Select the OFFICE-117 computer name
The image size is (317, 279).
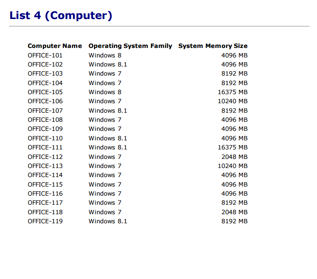click(x=45, y=203)
